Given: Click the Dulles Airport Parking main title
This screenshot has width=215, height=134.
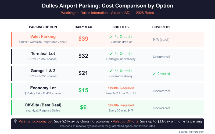Looking at the screenshot, I should (107, 6).
